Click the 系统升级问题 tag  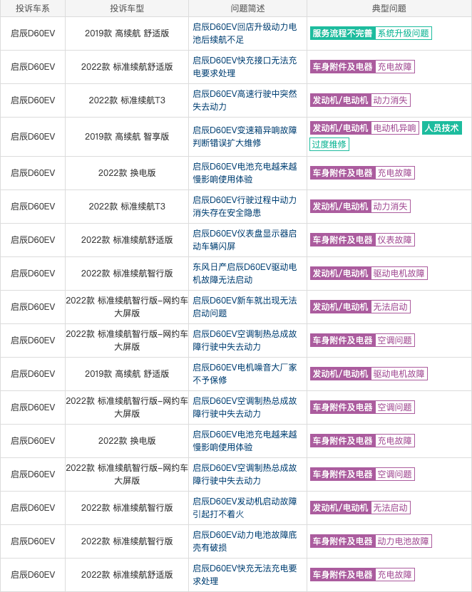404,33
